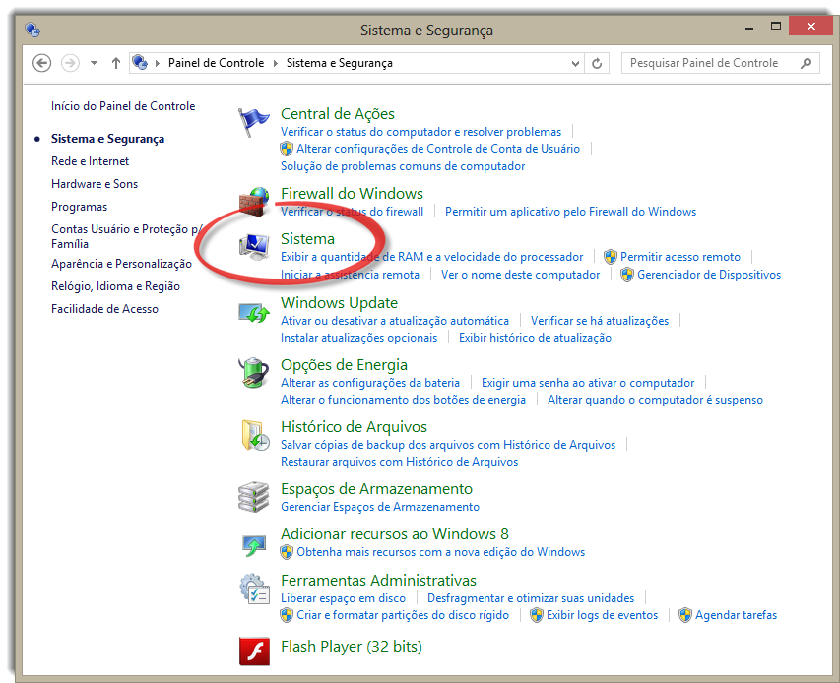Click the up one level arrow
Image resolution: width=840 pixels, height=683 pixels.
116,63
